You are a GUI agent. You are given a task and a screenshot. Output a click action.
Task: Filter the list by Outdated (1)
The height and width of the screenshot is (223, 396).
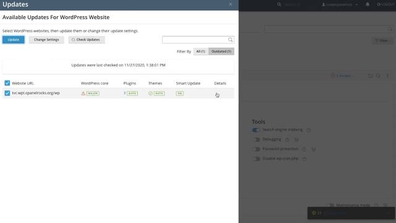click(x=222, y=51)
